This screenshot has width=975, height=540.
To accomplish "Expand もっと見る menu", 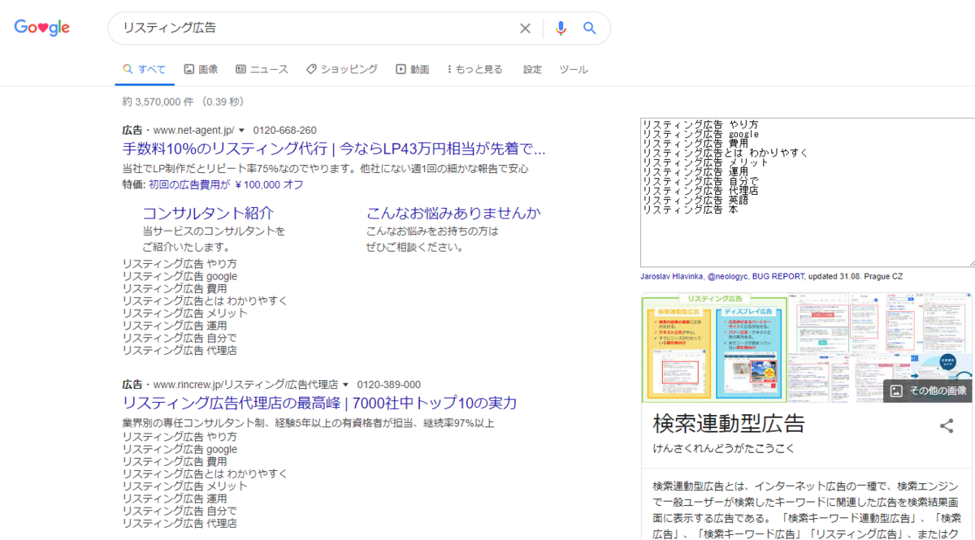I will click(x=474, y=69).
